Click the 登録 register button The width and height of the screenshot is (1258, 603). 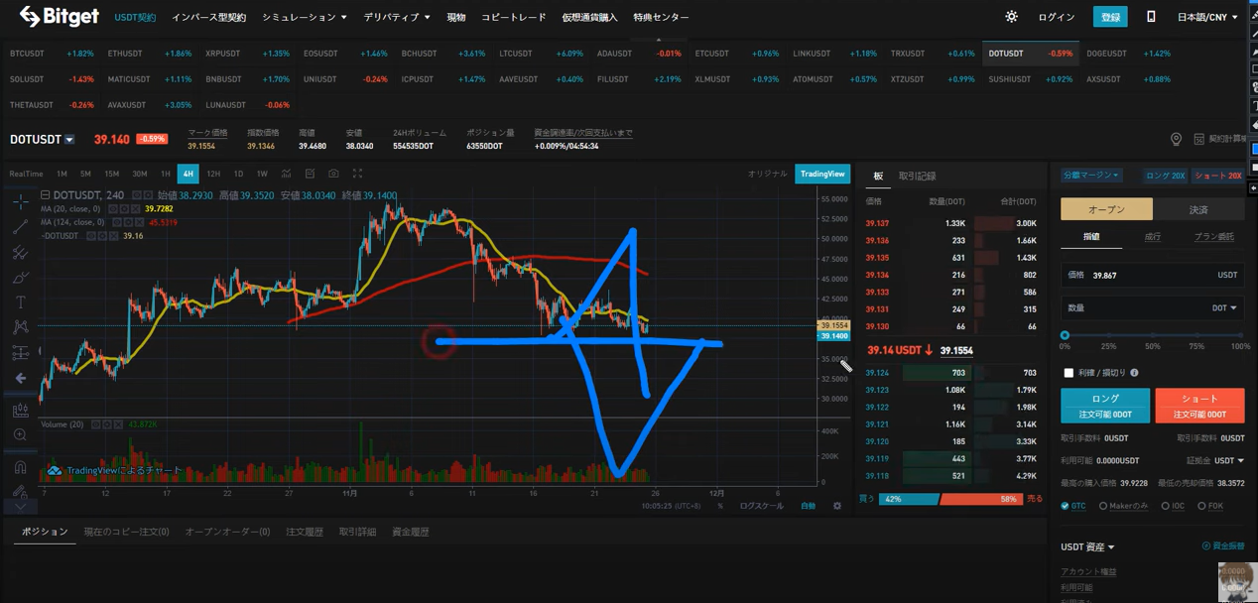pyautogui.click(x=1110, y=17)
